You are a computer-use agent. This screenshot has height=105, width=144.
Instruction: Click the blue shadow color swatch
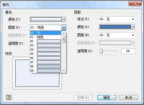115,27
